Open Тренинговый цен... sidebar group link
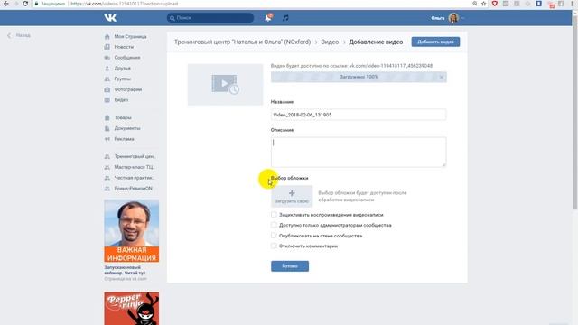Screen dimensions: 578x325 pyautogui.click(x=135, y=156)
